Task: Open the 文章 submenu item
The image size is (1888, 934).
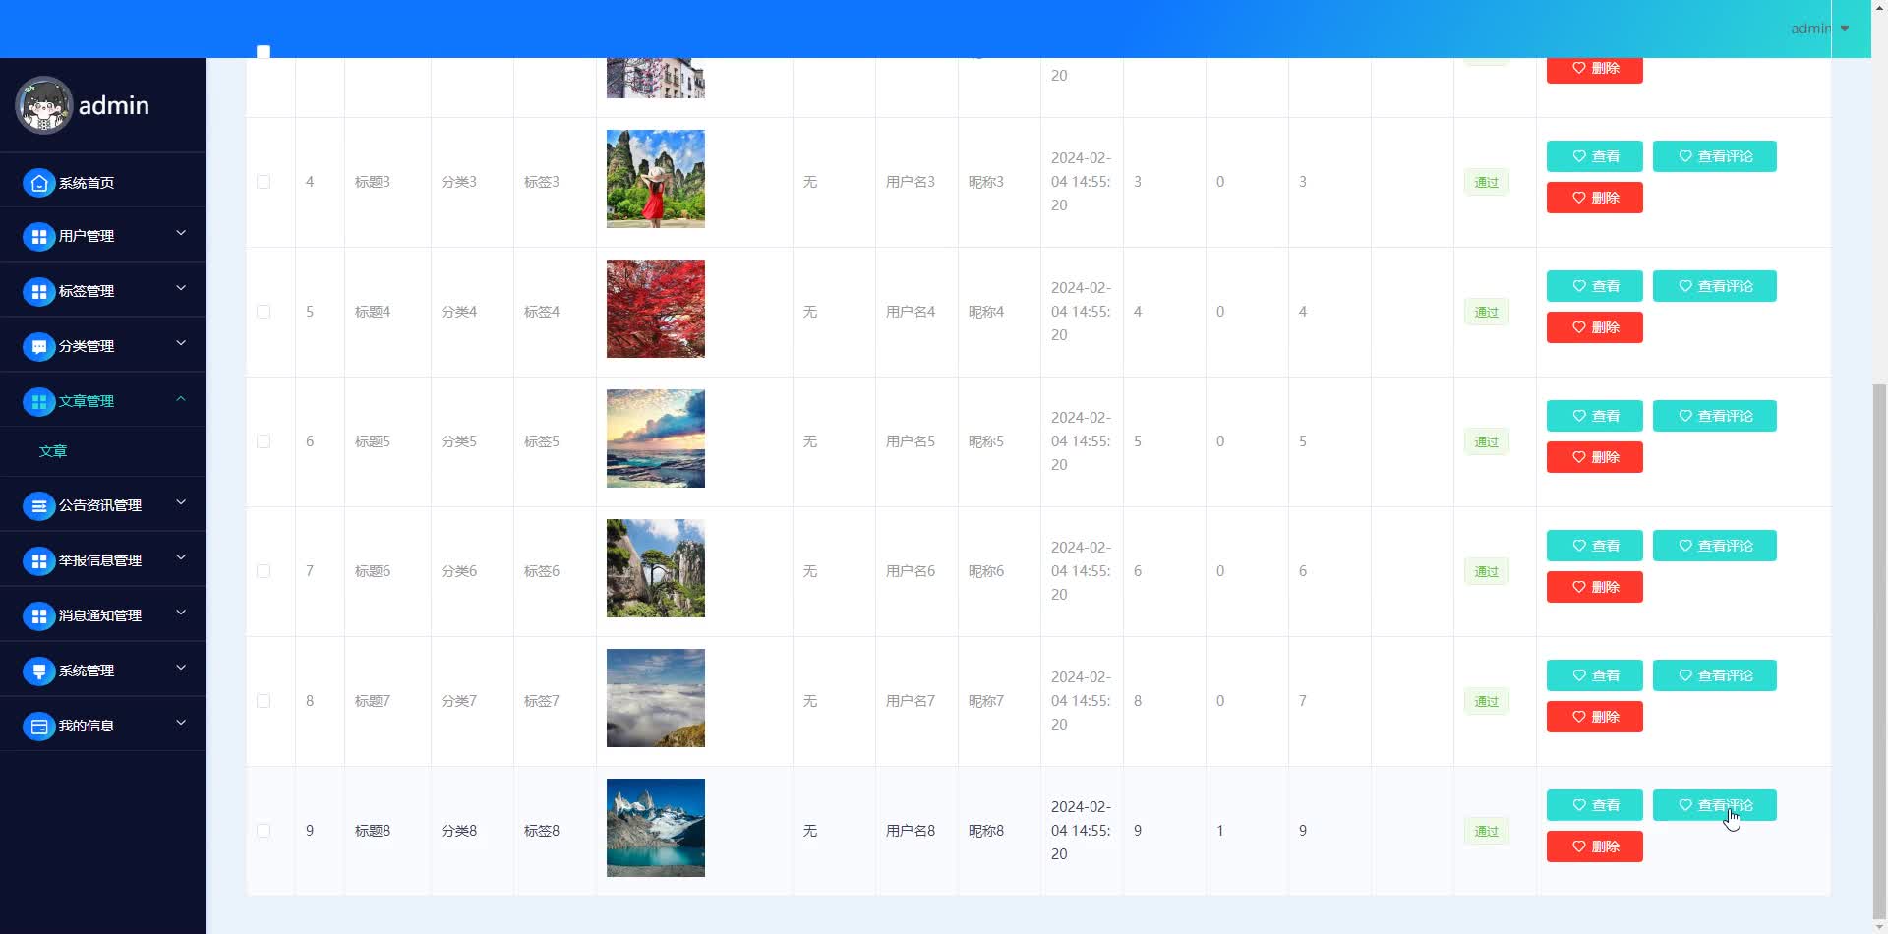Action: click(x=53, y=451)
